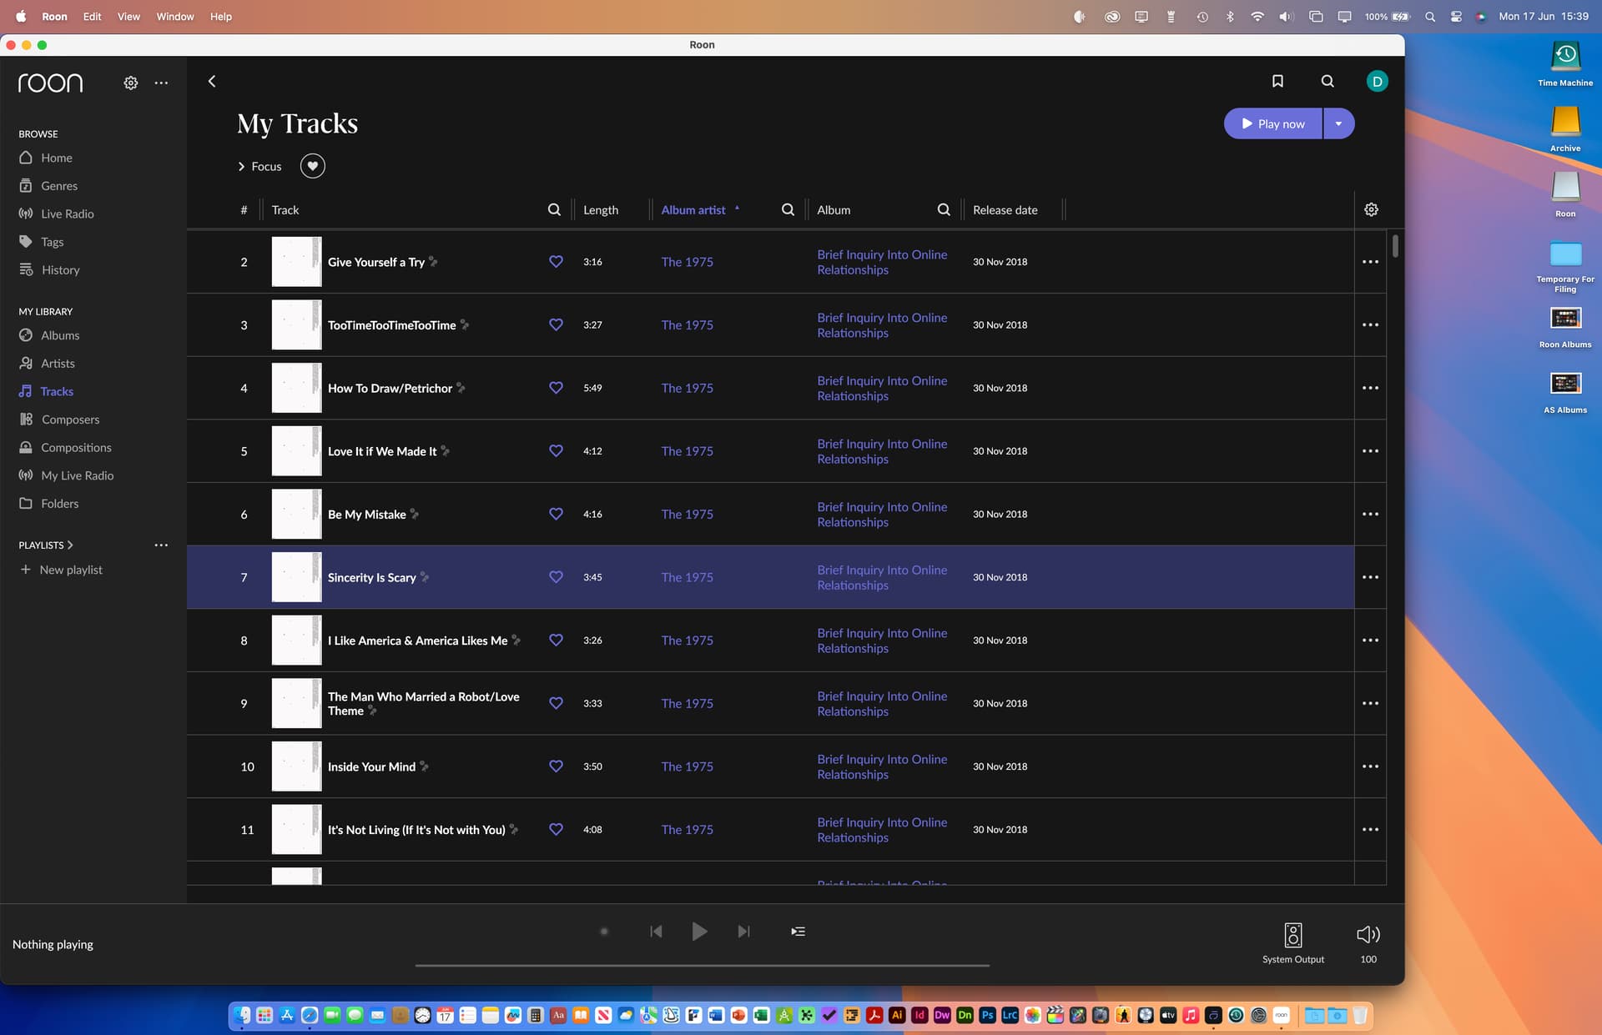Open the search icon in top bar
1602x1035 pixels.
(1327, 81)
